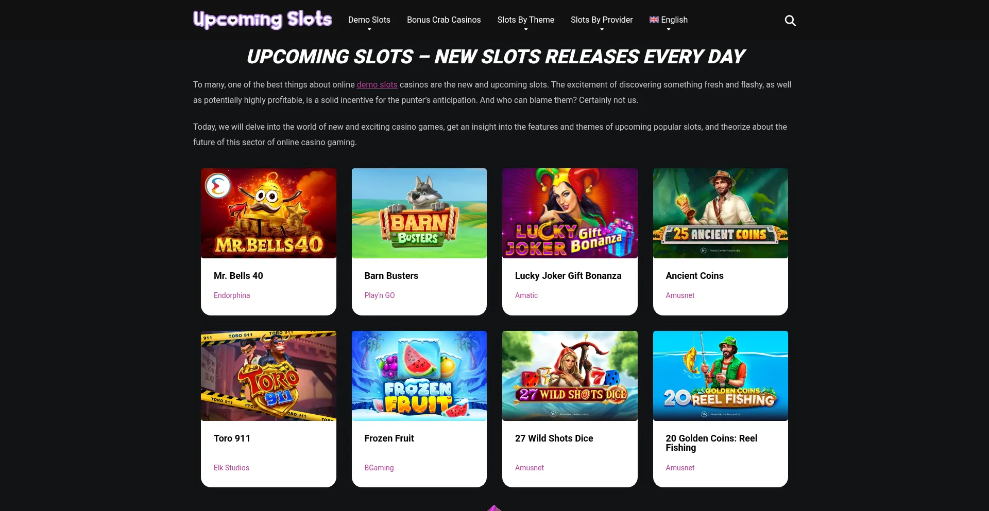This screenshot has height=511, width=989.
Task: Open the Mr. Bells 40 thumbnail
Action: pos(268,213)
